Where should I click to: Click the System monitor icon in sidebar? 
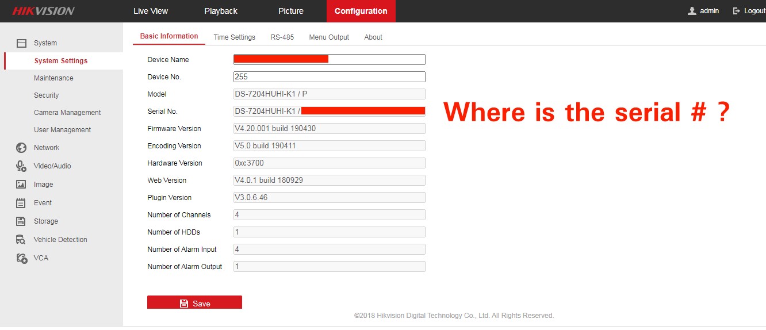point(21,43)
